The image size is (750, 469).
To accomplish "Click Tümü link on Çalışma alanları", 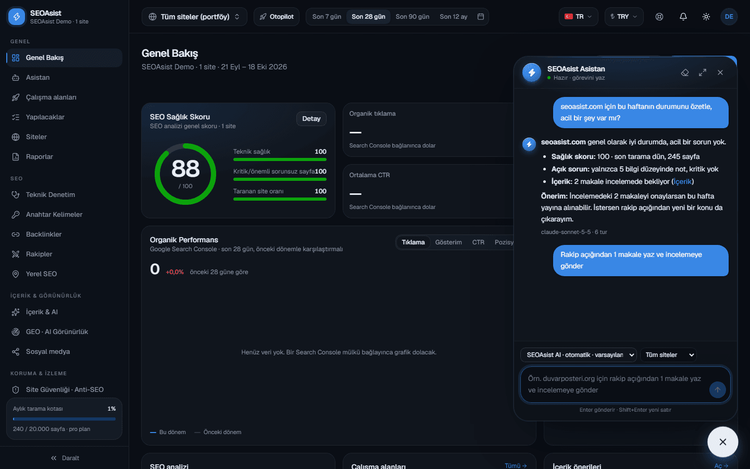I will pos(516,466).
